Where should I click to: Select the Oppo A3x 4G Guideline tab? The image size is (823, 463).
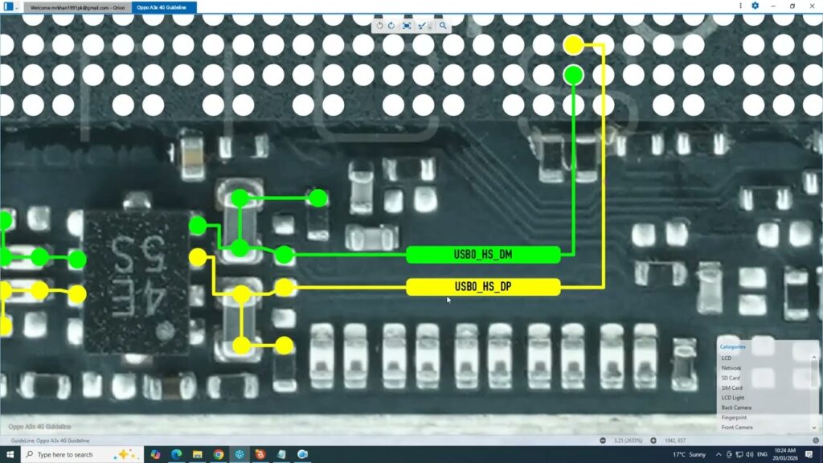click(164, 6)
